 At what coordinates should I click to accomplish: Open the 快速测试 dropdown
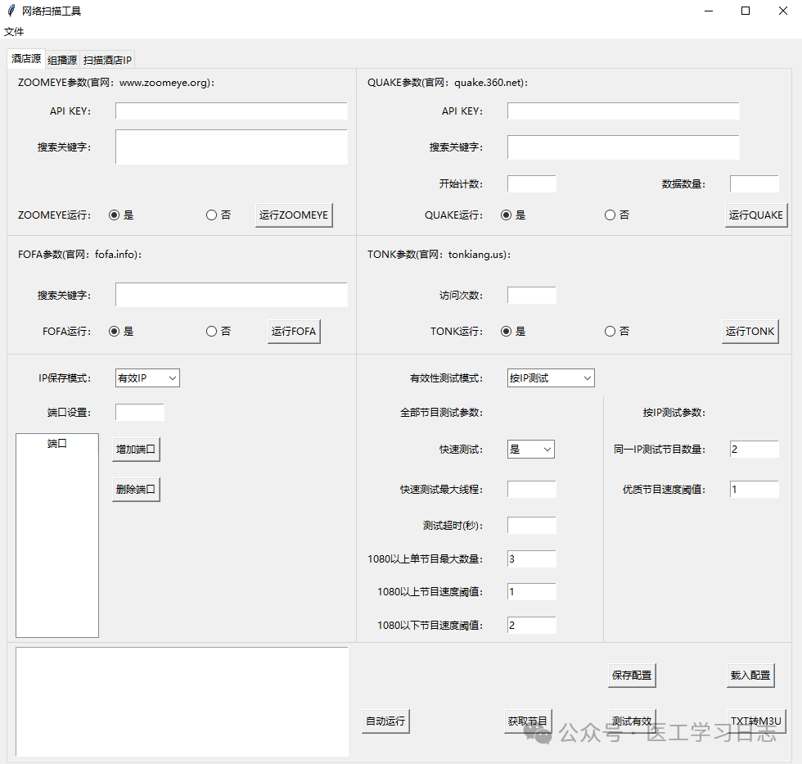[531, 450]
